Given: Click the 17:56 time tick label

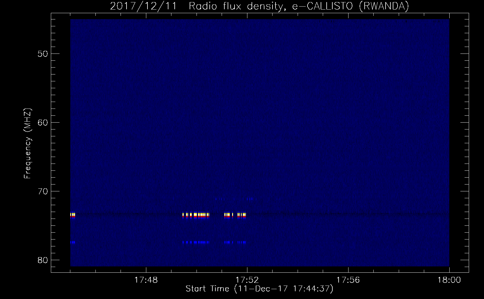Looking at the screenshot, I should (348, 280).
